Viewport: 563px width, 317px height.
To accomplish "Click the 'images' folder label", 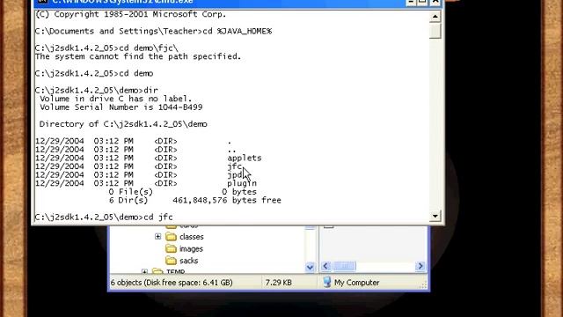I will pos(191,248).
